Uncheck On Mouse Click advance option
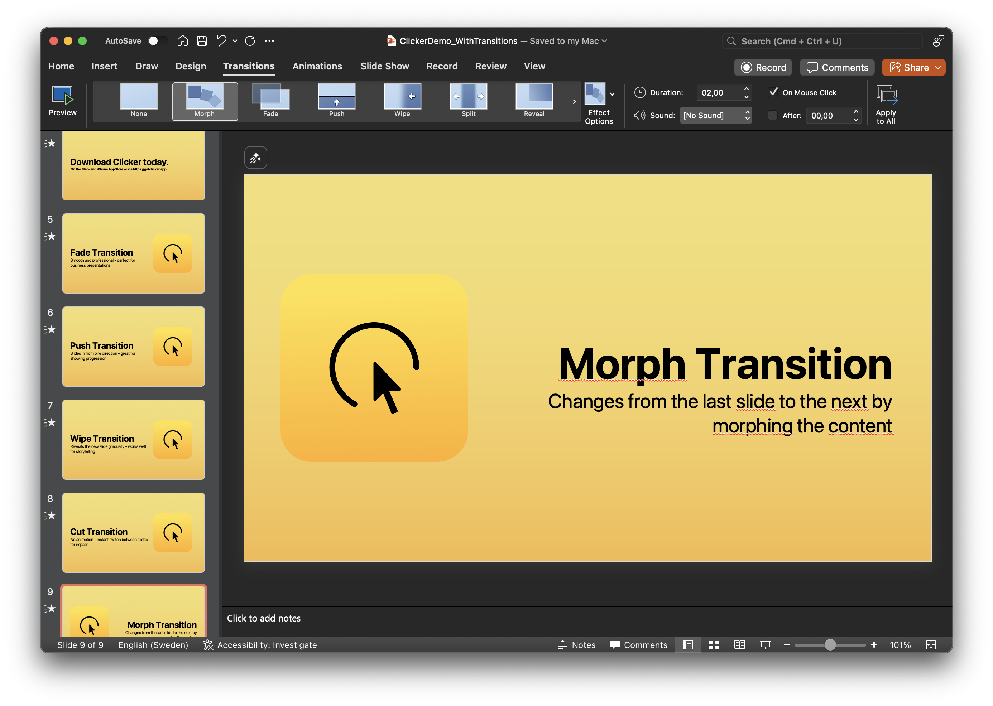The height and width of the screenshot is (706, 993). tap(773, 92)
